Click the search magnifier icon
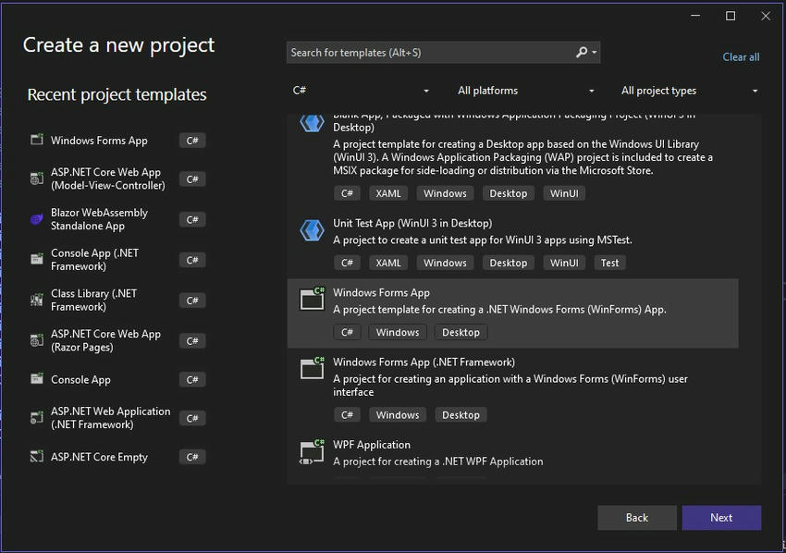This screenshot has height=553, width=786. click(582, 52)
